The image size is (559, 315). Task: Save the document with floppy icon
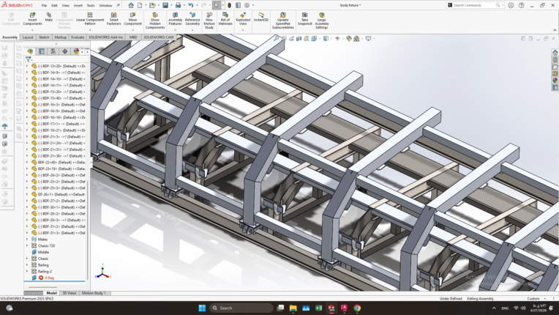click(165, 5)
